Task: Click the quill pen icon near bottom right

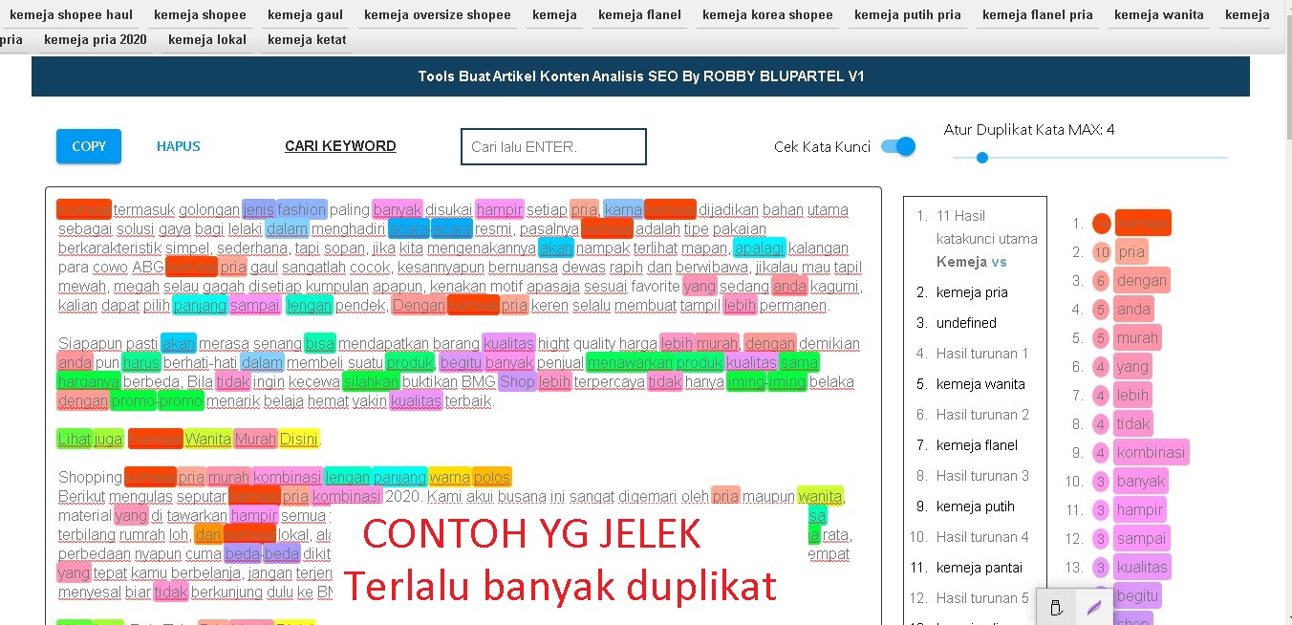Action: (1092, 605)
